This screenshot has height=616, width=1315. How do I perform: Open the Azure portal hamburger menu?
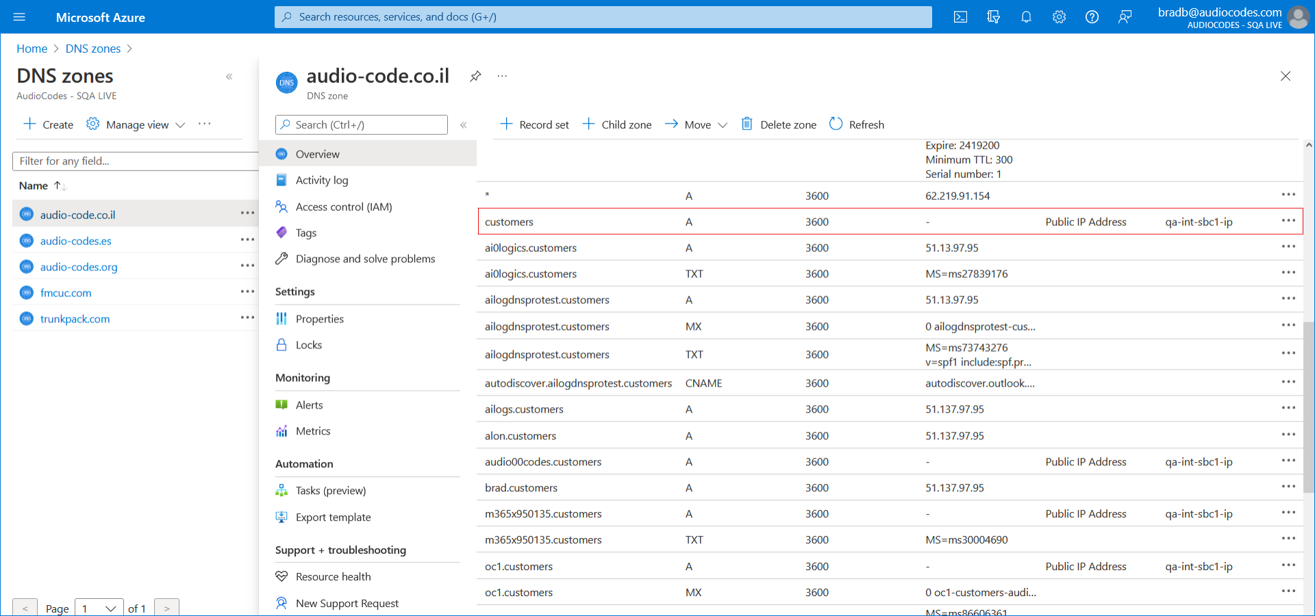[x=19, y=17]
